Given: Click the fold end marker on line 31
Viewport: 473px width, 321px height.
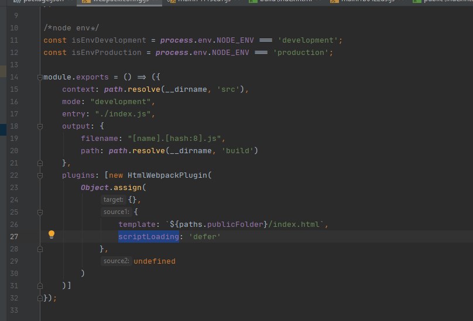Looking at the screenshot, I should [40, 286].
